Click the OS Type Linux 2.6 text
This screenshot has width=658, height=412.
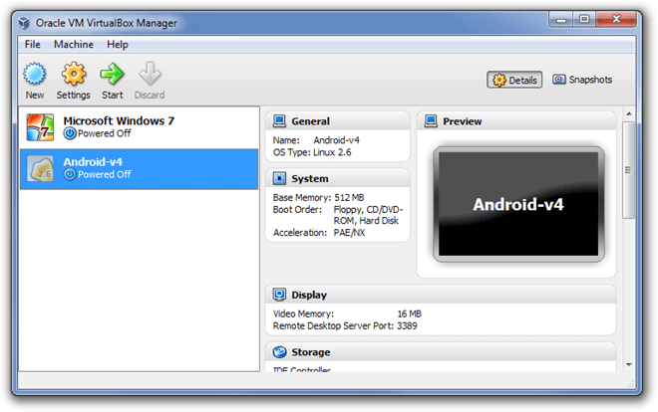pyautogui.click(x=312, y=152)
